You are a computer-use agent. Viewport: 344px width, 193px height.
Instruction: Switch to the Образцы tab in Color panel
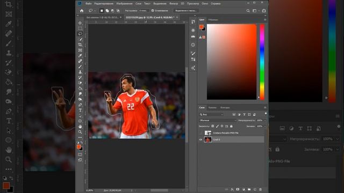(213, 20)
